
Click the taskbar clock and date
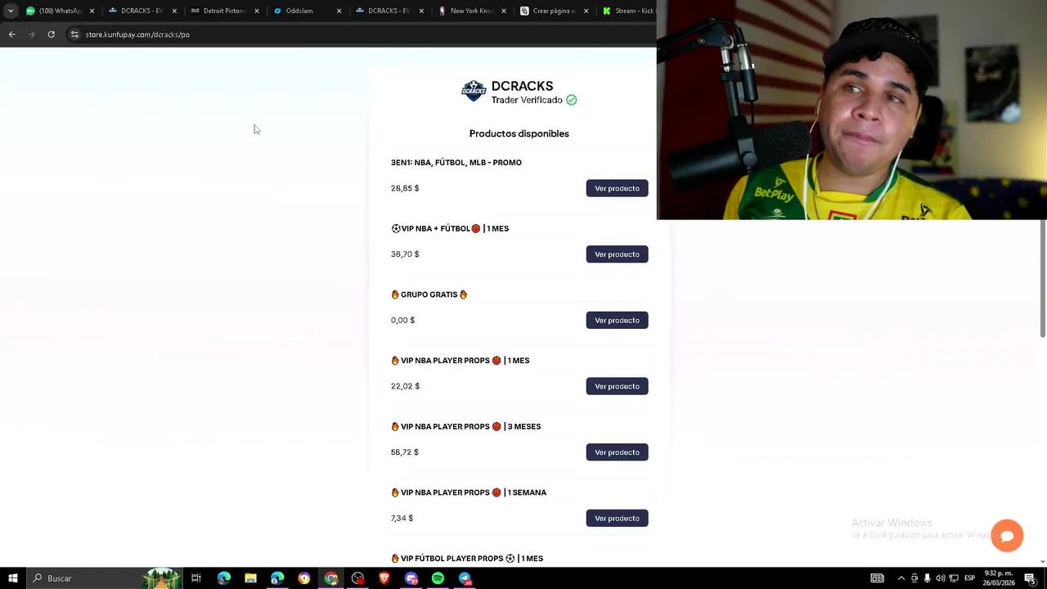click(1000, 578)
